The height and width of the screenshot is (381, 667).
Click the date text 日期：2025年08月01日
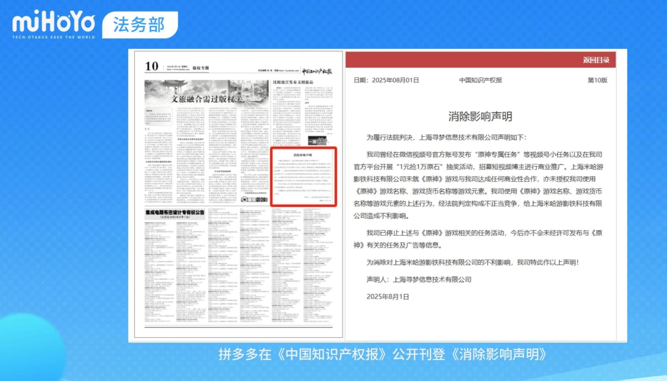click(386, 80)
